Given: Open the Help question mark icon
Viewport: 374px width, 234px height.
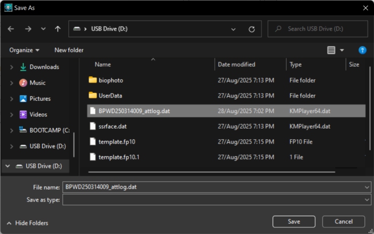Looking at the screenshot, I should click(362, 50).
